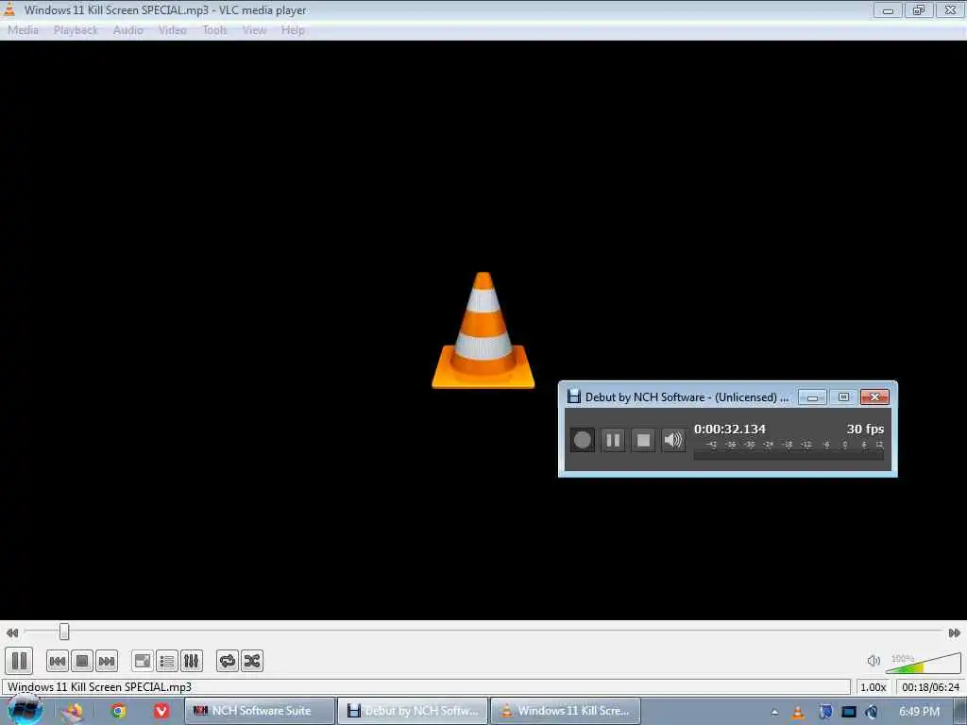Close the Debut recorder window

pos(874,397)
